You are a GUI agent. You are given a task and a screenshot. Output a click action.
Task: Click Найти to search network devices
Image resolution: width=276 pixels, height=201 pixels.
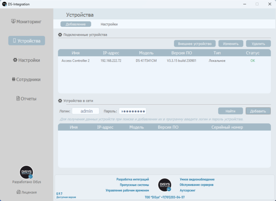coord(230,111)
